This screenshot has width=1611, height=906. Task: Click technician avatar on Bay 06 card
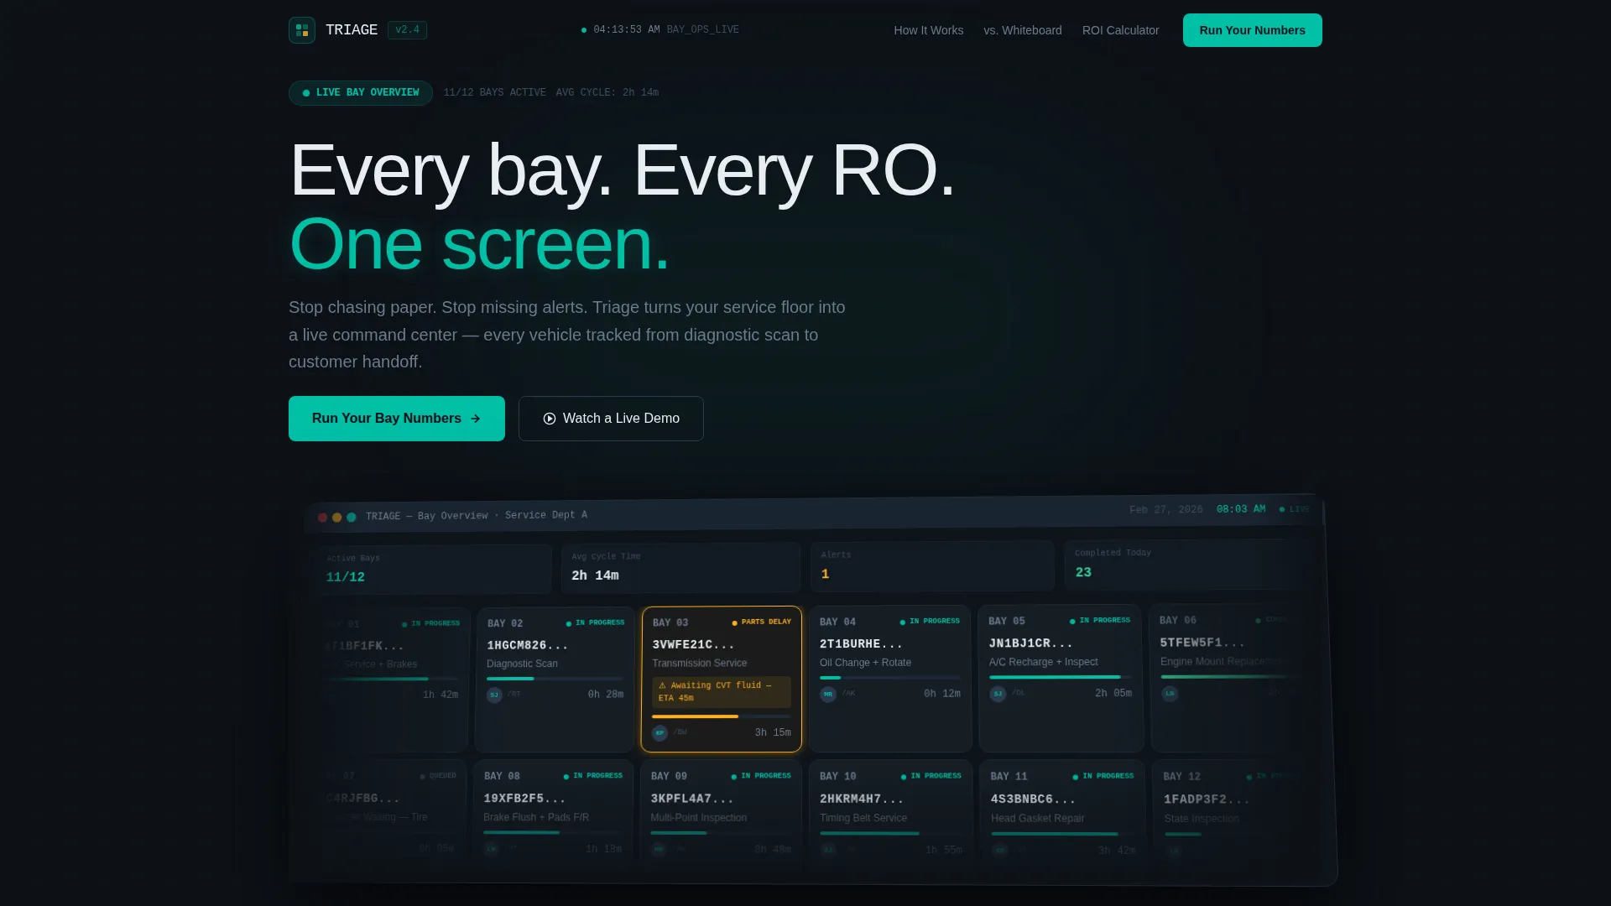tap(1170, 694)
